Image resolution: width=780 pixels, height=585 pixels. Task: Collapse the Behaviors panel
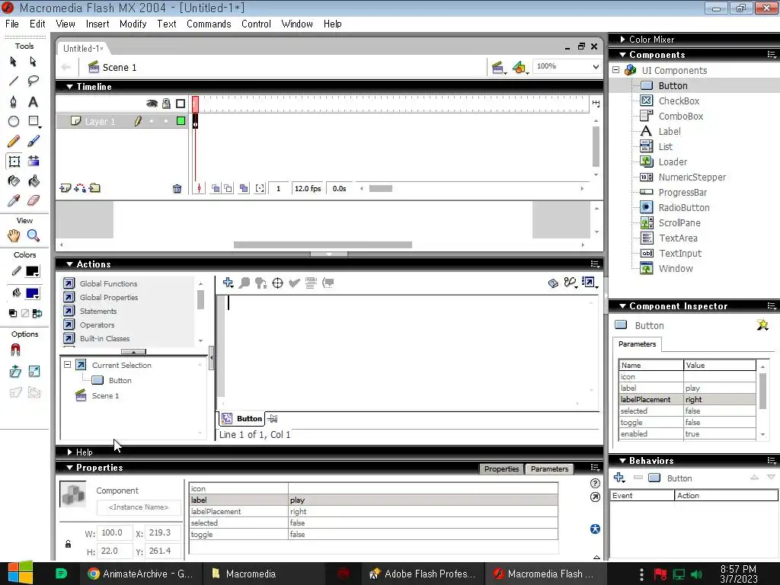(x=622, y=461)
